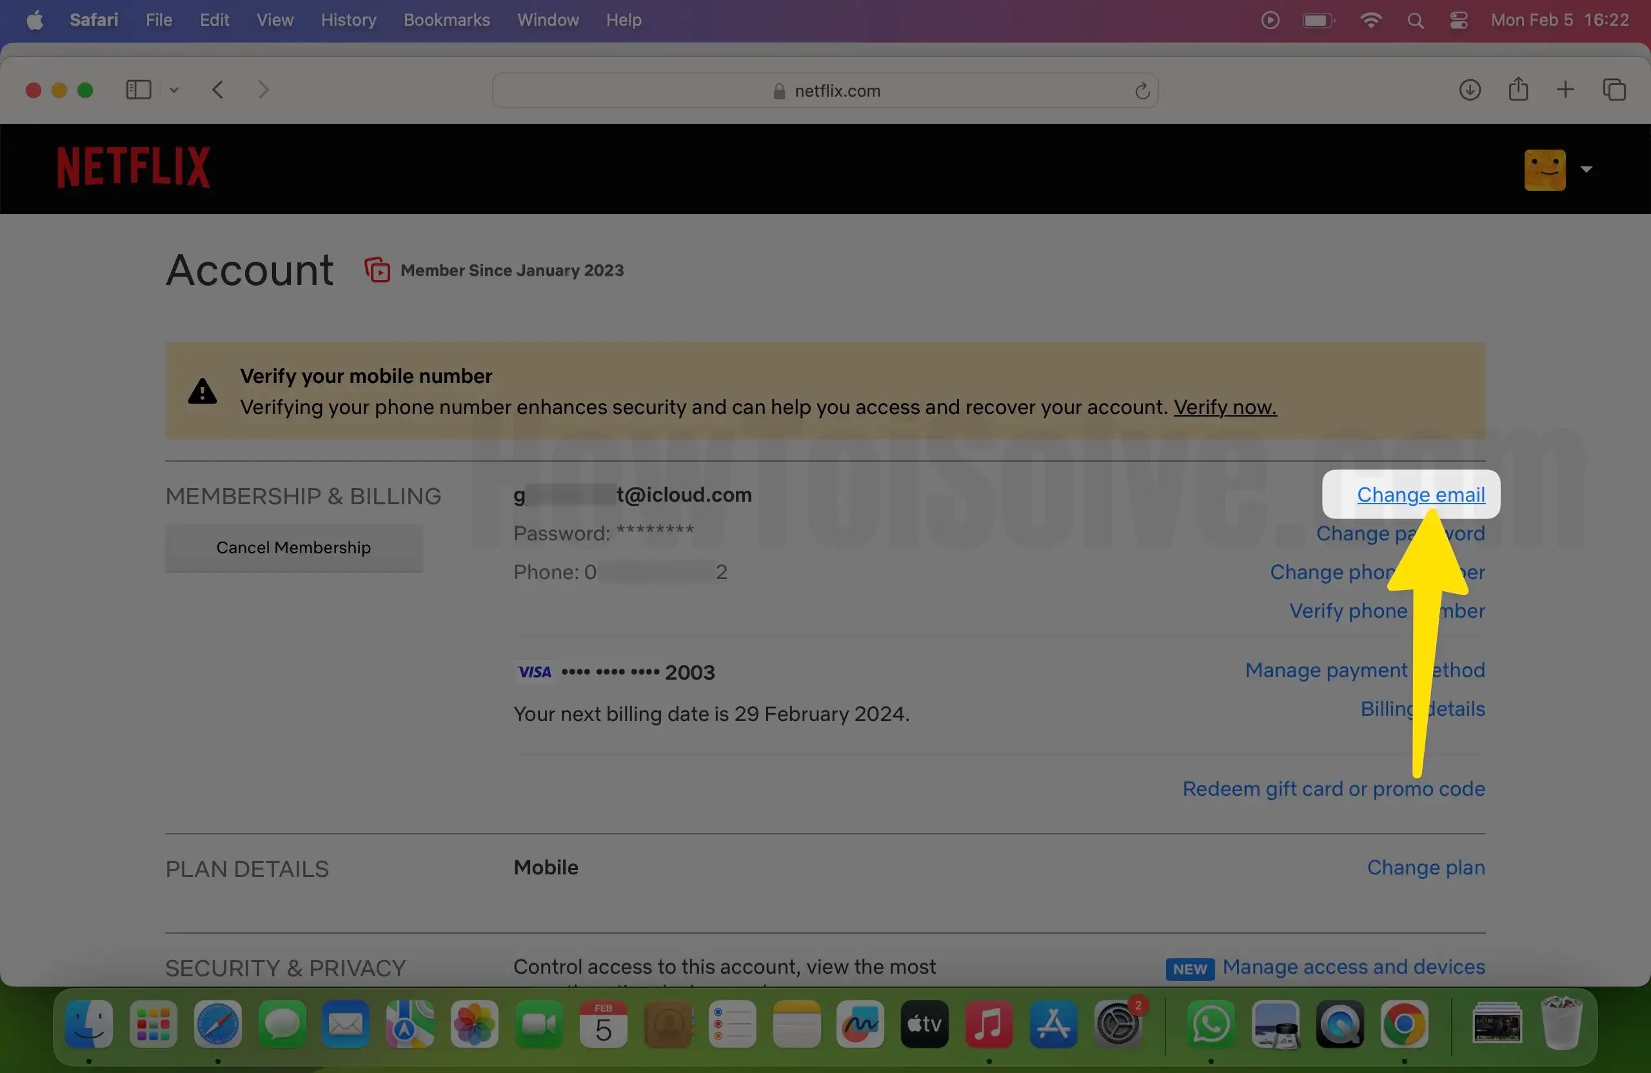Click the Cancel Membership button
The width and height of the screenshot is (1651, 1073).
coord(293,547)
